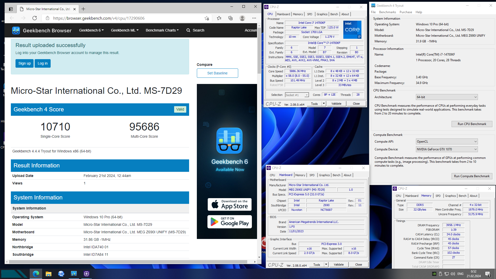Open Architecture 64-bit dropdown in Geekbench 4
The height and width of the screenshot is (279, 496).
pos(447,97)
